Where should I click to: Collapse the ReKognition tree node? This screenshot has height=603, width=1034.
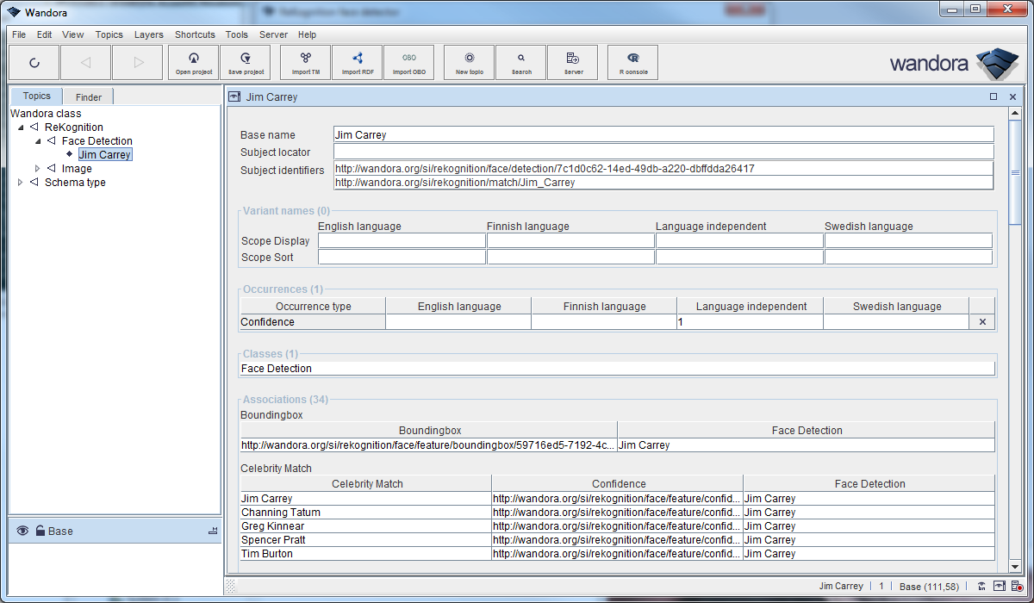click(21, 127)
